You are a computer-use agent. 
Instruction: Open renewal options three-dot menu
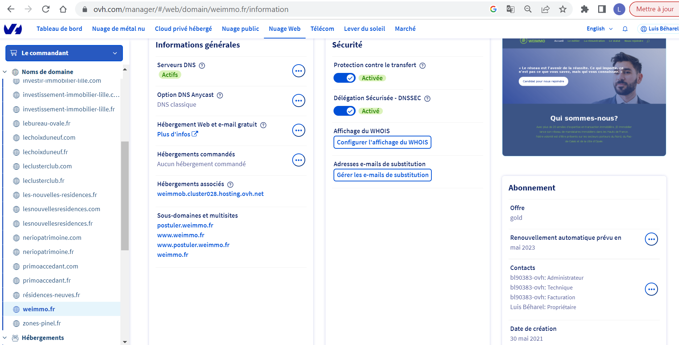point(651,239)
